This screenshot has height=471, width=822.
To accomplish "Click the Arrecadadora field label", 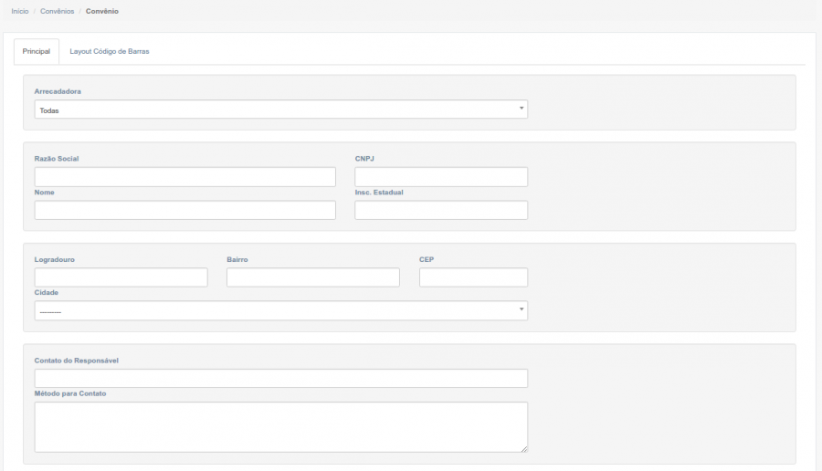I will pos(58,92).
